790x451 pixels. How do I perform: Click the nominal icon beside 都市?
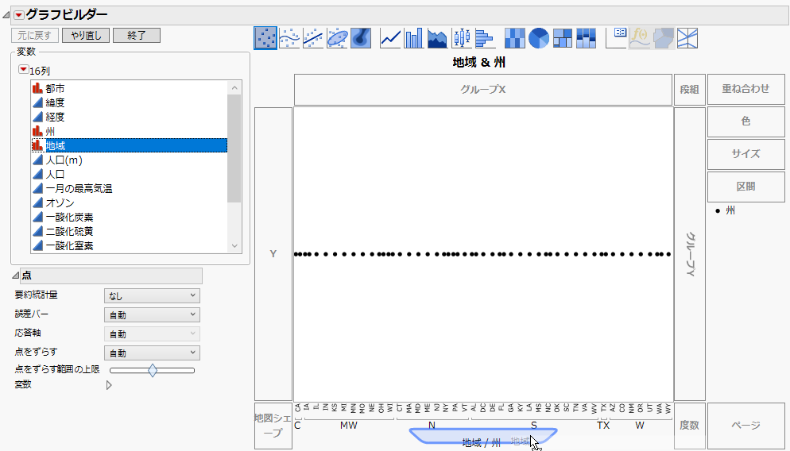tap(37, 89)
